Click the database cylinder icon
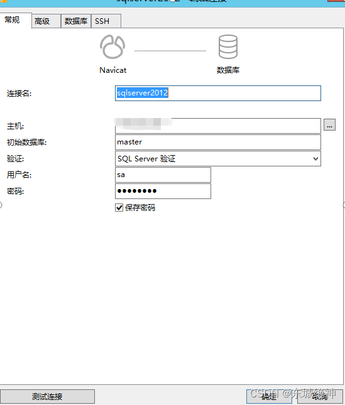 click(x=228, y=47)
